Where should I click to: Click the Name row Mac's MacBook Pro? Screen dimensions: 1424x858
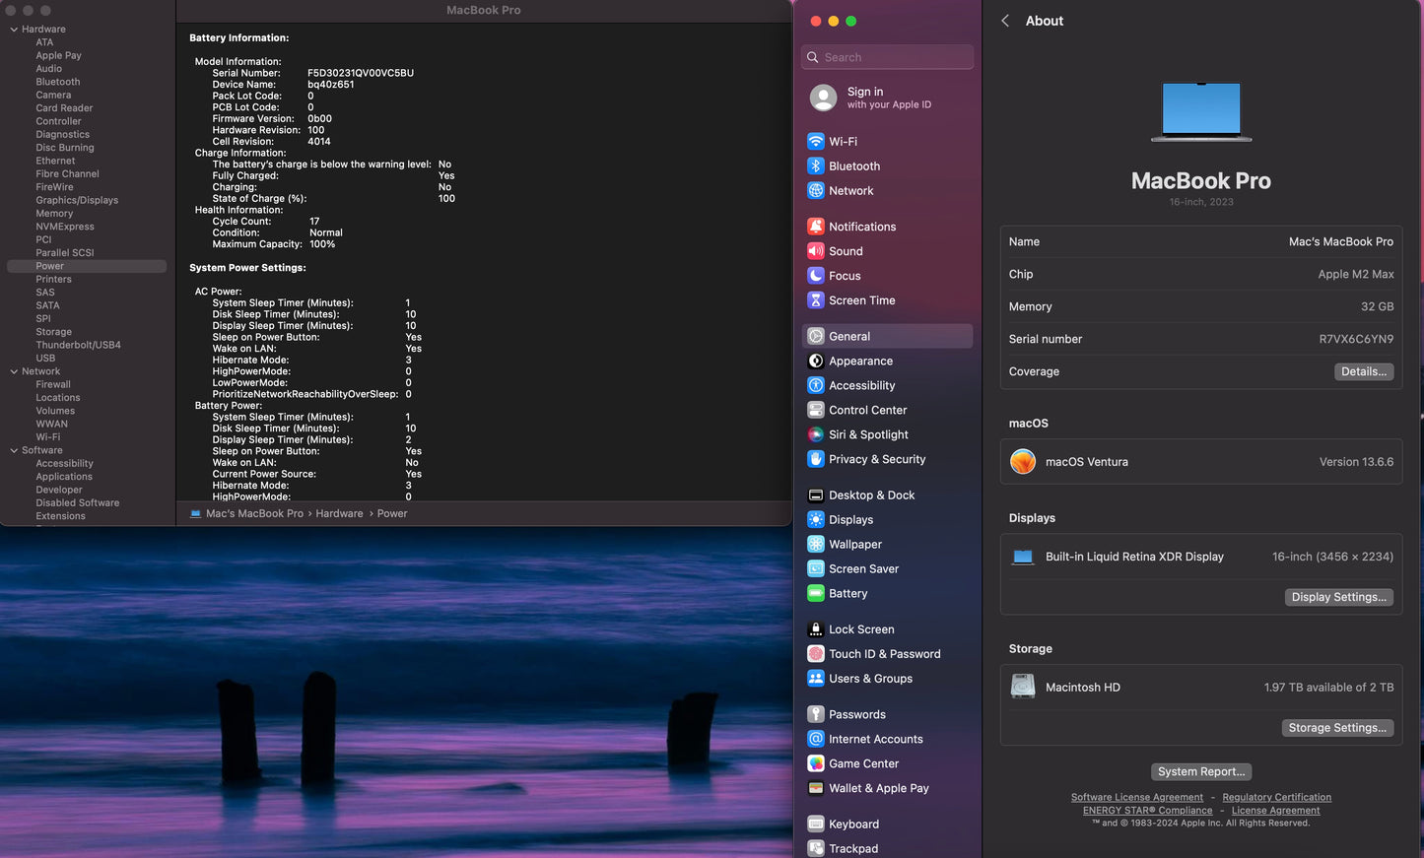pyautogui.click(x=1200, y=241)
